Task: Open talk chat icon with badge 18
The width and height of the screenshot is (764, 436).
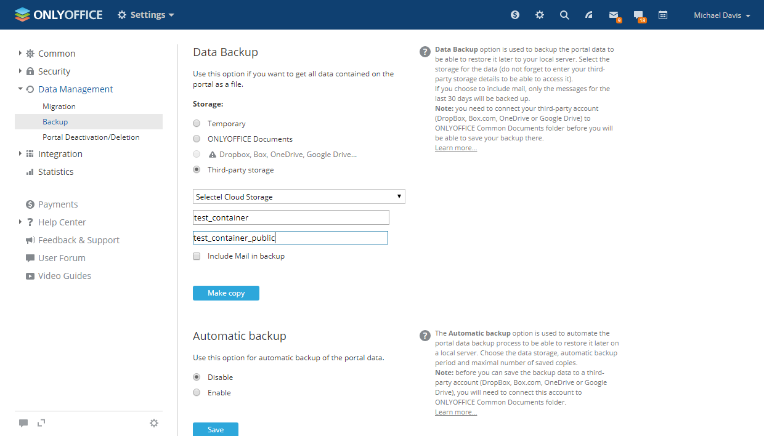Action: (640, 16)
